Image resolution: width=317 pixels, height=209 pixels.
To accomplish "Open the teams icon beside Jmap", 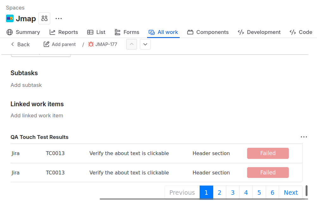I will tap(44, 18).
